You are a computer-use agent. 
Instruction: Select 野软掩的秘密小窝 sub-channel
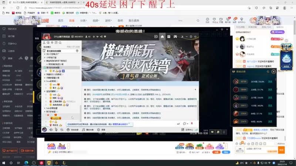(56, 64)
